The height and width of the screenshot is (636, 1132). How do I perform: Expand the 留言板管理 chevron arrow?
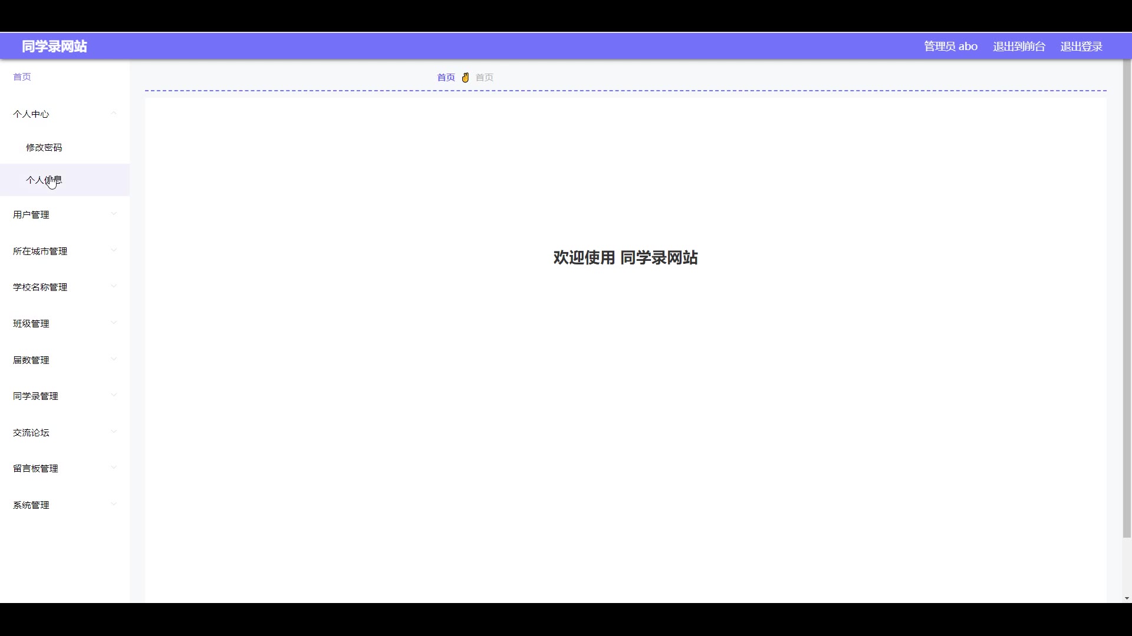[114, 468]
